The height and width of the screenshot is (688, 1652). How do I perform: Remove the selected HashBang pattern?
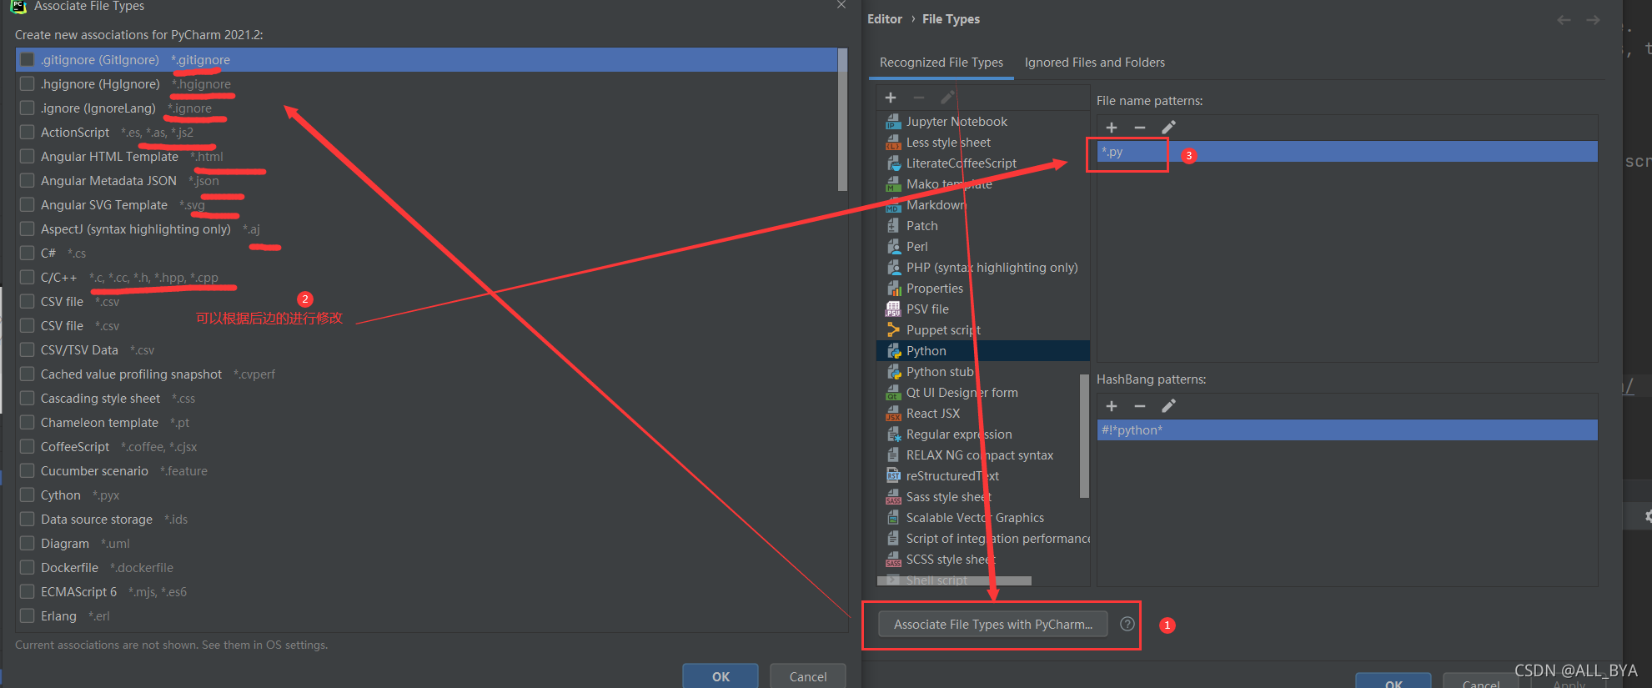(1140, 406)
